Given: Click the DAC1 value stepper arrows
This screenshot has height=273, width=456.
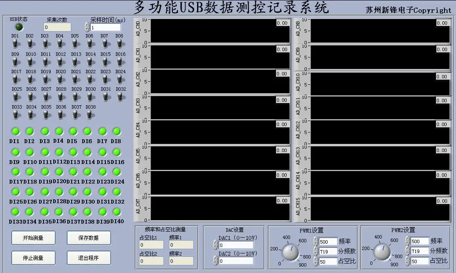Looking at the screenshot, I should pyautogui.click(x=215, y=245).
